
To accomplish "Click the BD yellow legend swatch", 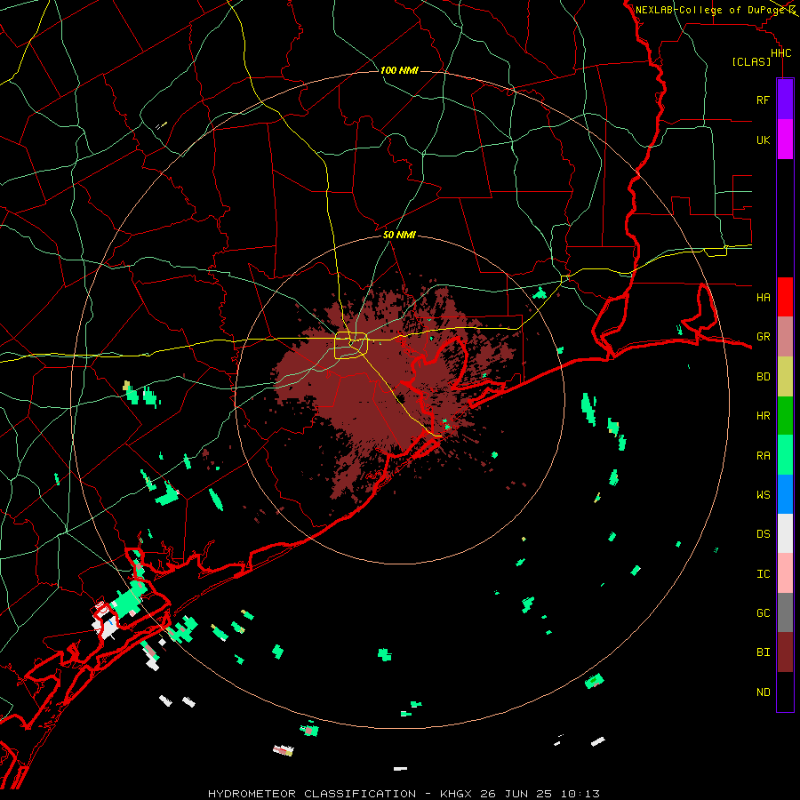I will pos(785,377).
